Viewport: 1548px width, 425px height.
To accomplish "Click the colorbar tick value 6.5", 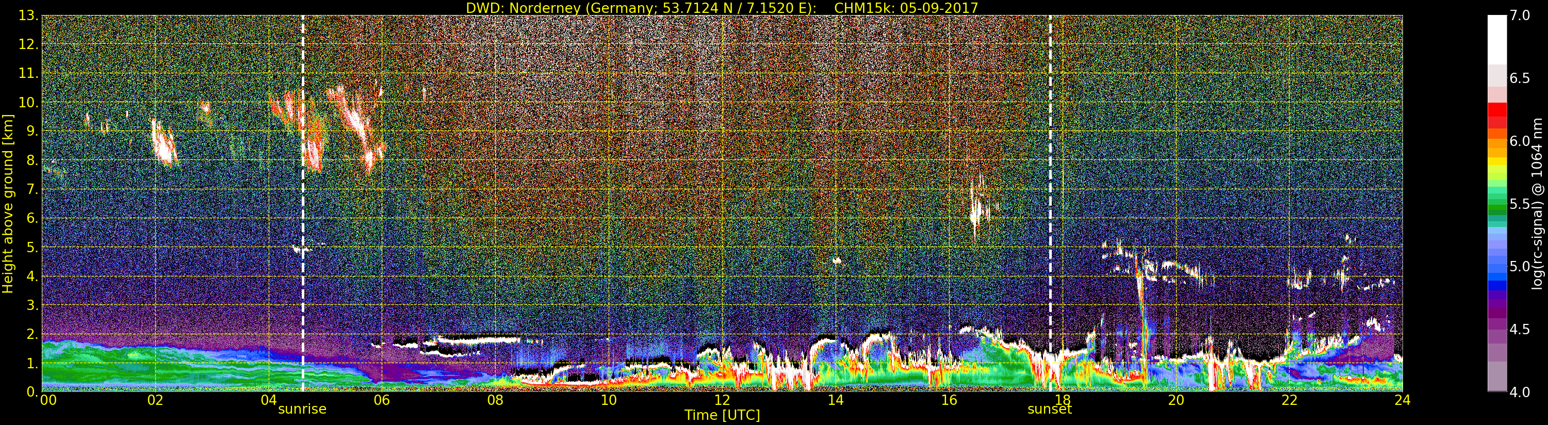I will 1520,78.
